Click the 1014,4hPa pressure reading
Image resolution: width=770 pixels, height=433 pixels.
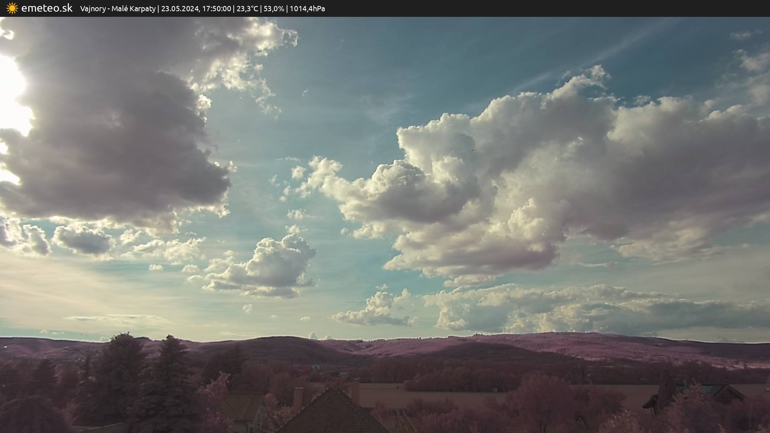point(307,8)
